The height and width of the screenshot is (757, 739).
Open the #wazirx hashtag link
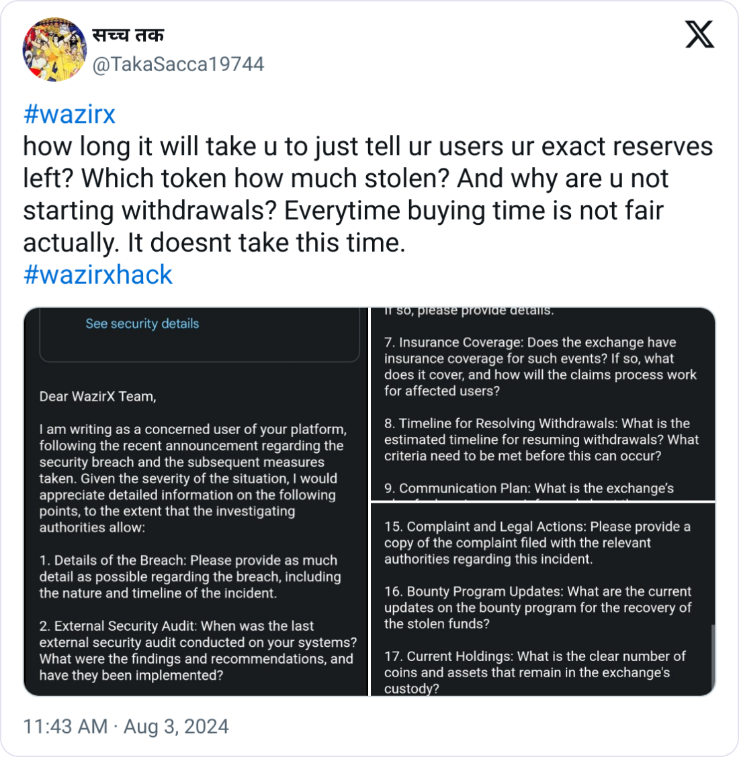(69, 114)
